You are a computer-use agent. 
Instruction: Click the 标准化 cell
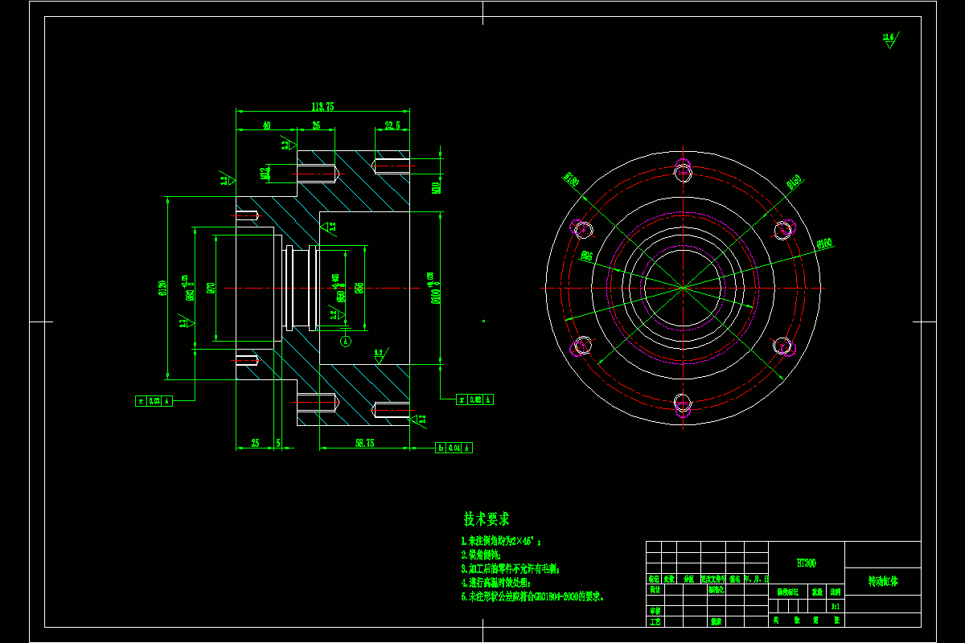pos(717,589)
